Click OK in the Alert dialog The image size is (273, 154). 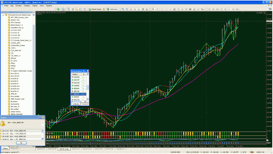click(x=21, y=143)
